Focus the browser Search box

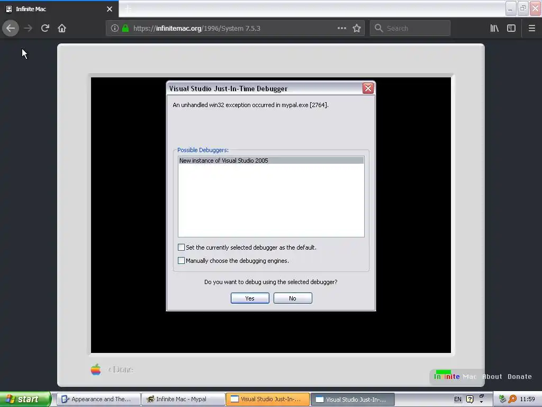(x=410, y=29)
